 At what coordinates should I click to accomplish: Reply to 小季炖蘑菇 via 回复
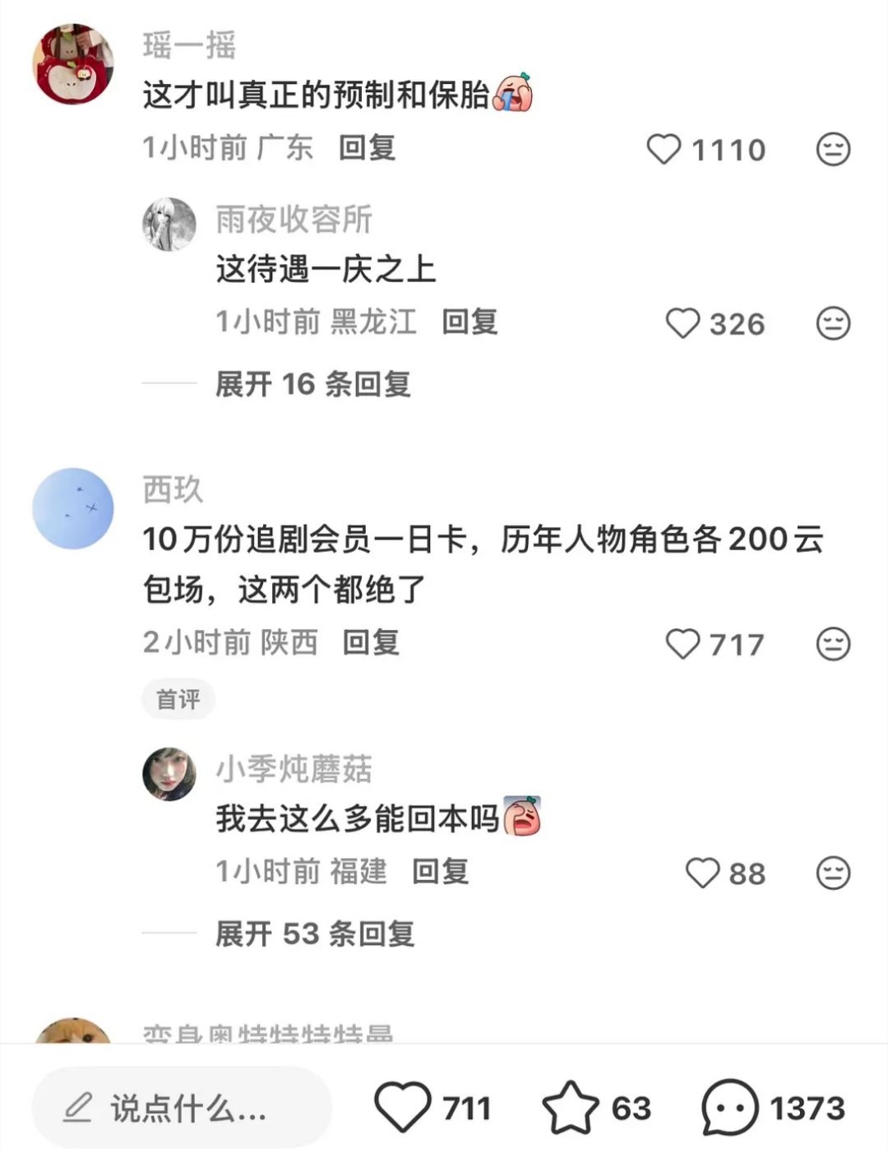[440, 872]
